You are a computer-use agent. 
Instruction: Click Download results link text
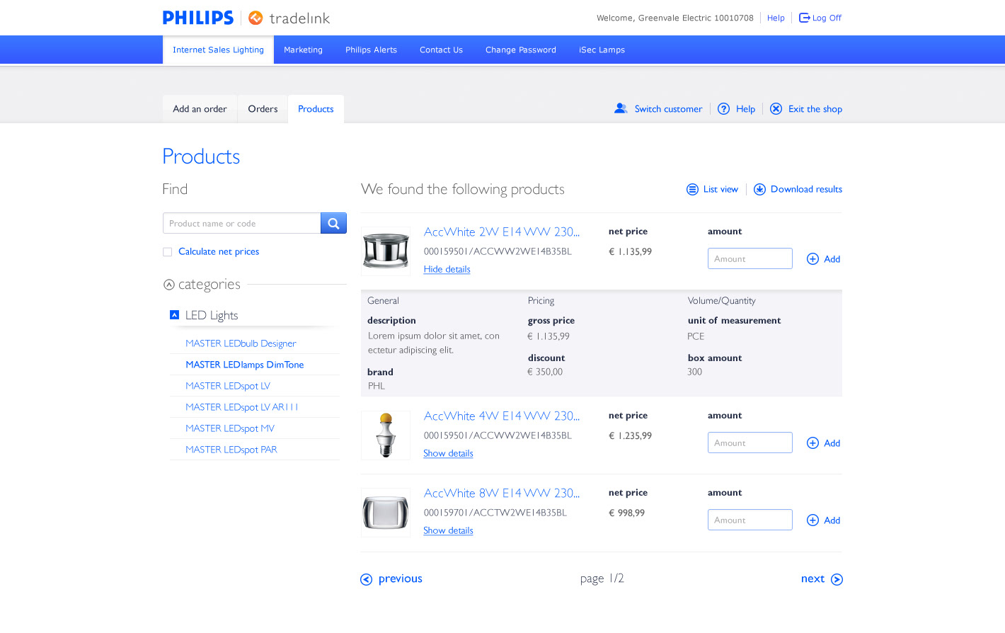coord(806,189)
